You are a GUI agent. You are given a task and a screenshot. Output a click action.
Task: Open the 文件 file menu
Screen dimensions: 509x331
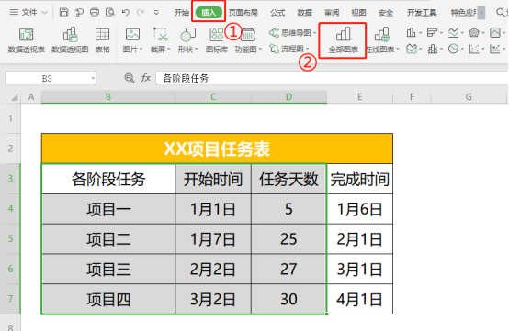(28, 12)
